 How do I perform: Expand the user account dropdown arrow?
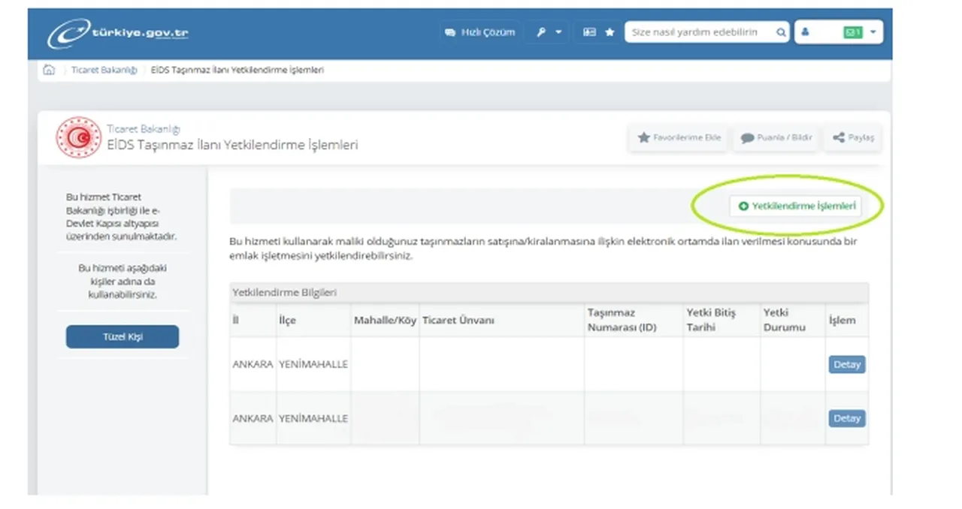coord(873,32)
